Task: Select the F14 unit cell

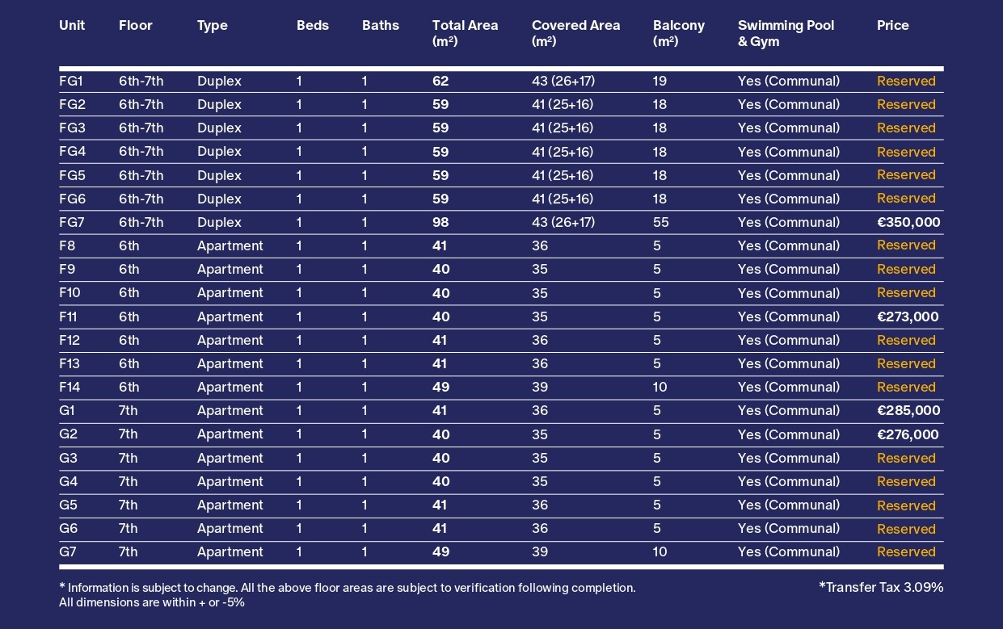Action: pyautogui.click(x=70, y=387)
